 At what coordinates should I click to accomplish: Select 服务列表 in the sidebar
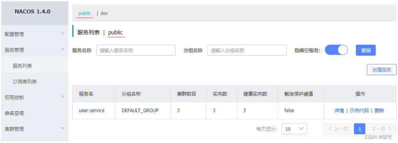pyautogui.click(x=34, y=66)
